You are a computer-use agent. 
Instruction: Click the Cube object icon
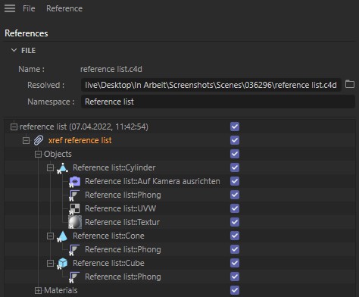(62, 264)
